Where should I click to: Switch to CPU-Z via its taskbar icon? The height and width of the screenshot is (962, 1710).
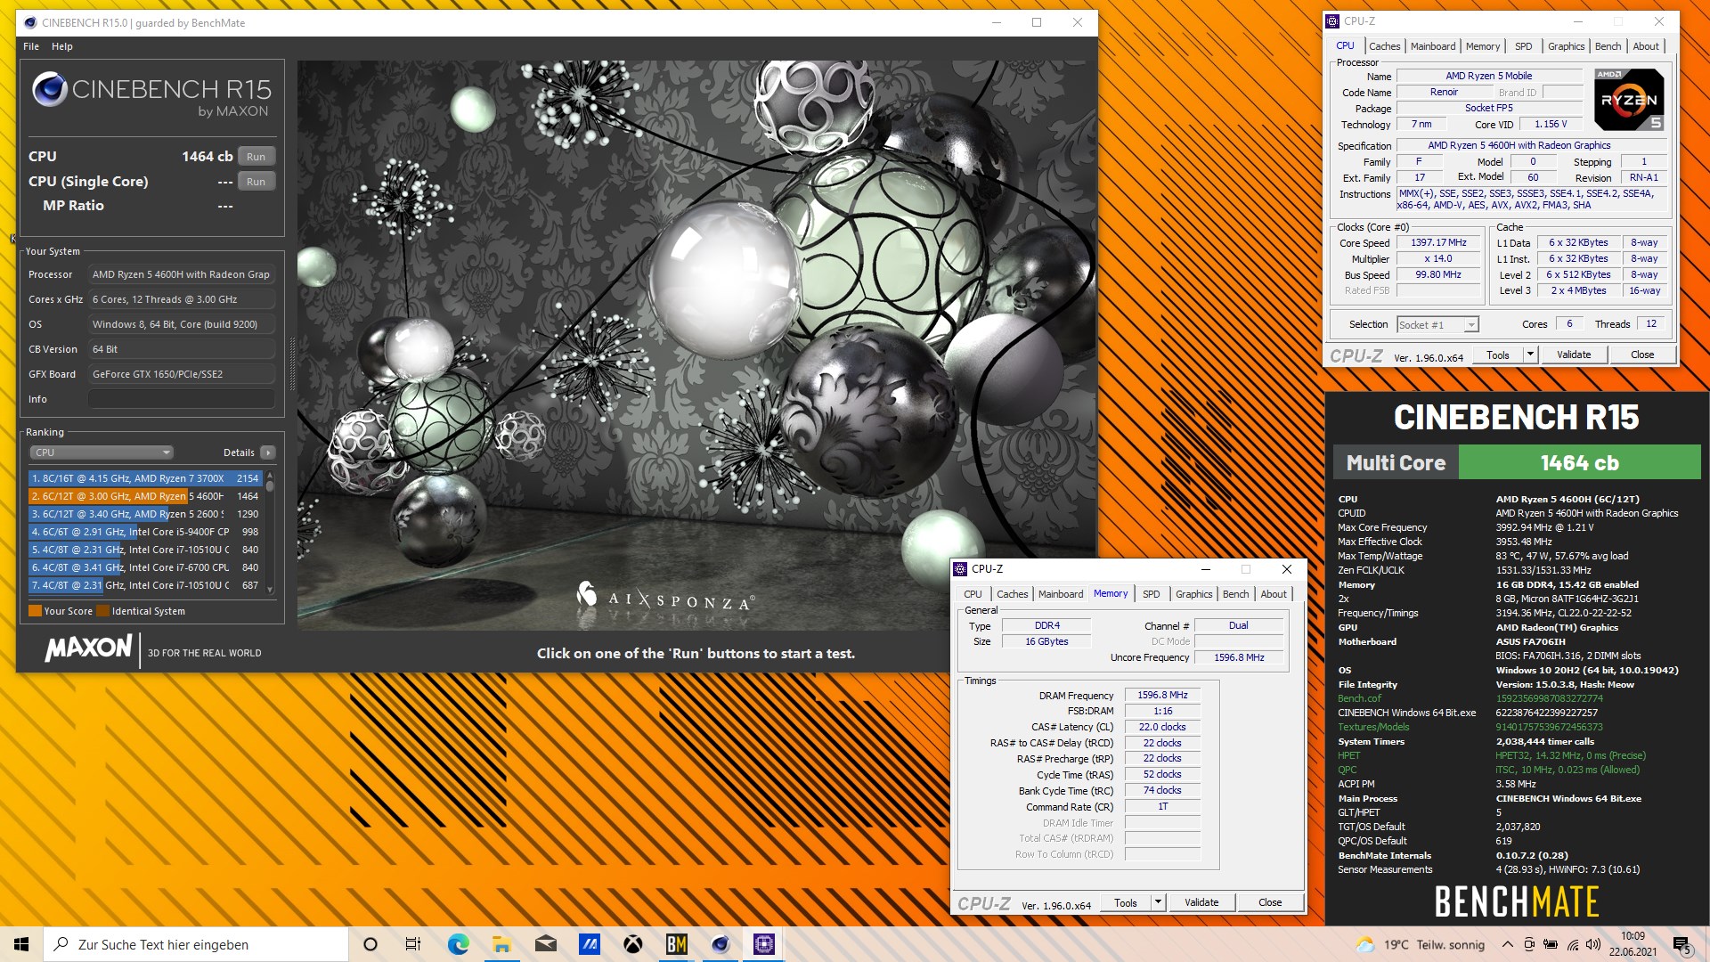tap(764, 944)
